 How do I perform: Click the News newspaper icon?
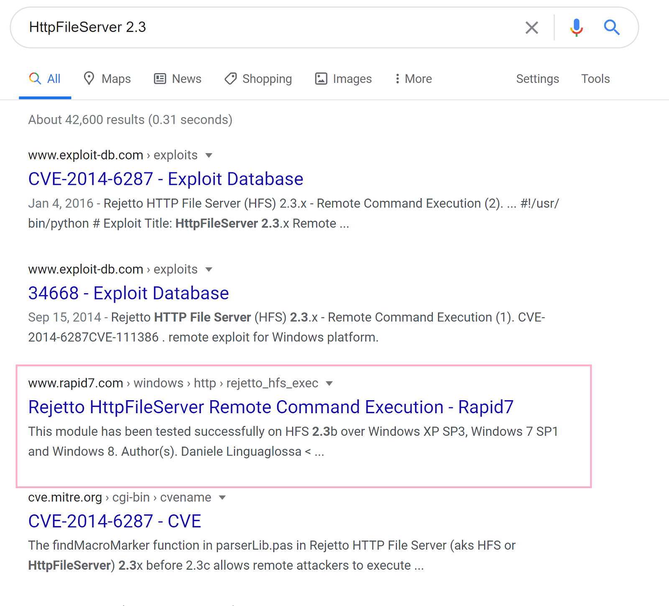click(160, 79)
